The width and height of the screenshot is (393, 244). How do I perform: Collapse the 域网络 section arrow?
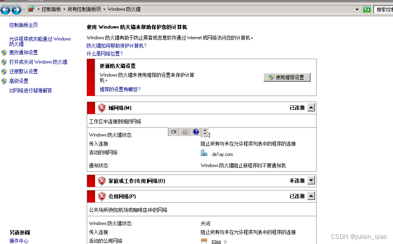(x=311, y=108)
